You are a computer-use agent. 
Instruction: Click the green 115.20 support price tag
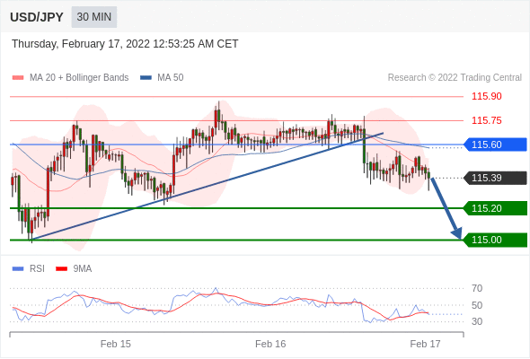[495, 208]
